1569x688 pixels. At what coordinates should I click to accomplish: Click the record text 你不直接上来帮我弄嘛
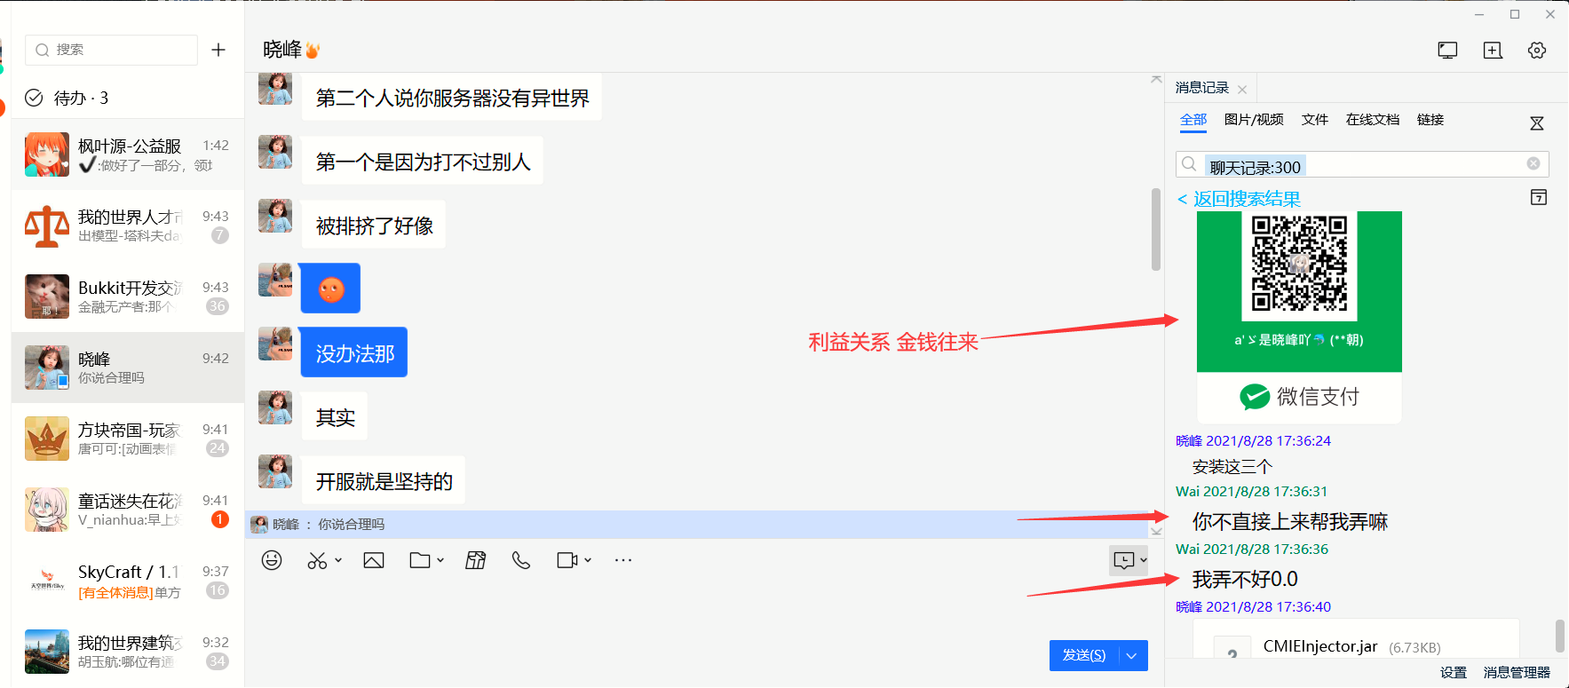coord(1289,522)
